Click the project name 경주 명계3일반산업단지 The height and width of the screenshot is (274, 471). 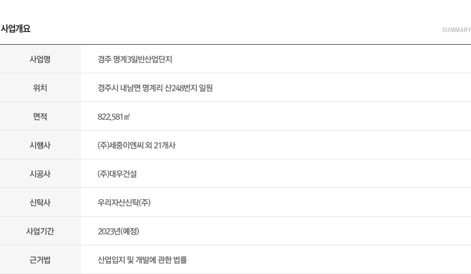tap(135, 59)
